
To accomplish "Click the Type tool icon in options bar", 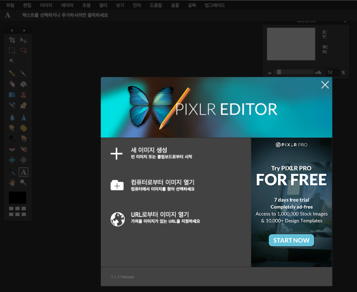I will coord(8,15).
